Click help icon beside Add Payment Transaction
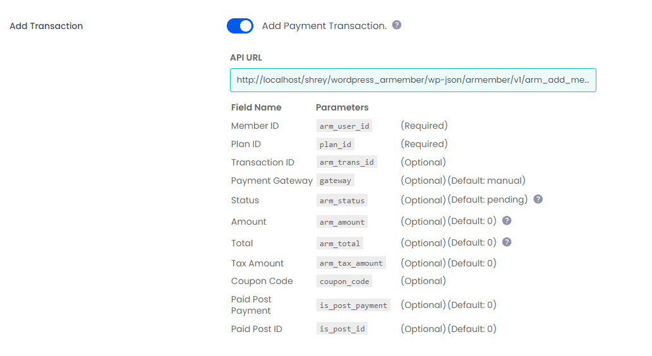 point(397,25)
